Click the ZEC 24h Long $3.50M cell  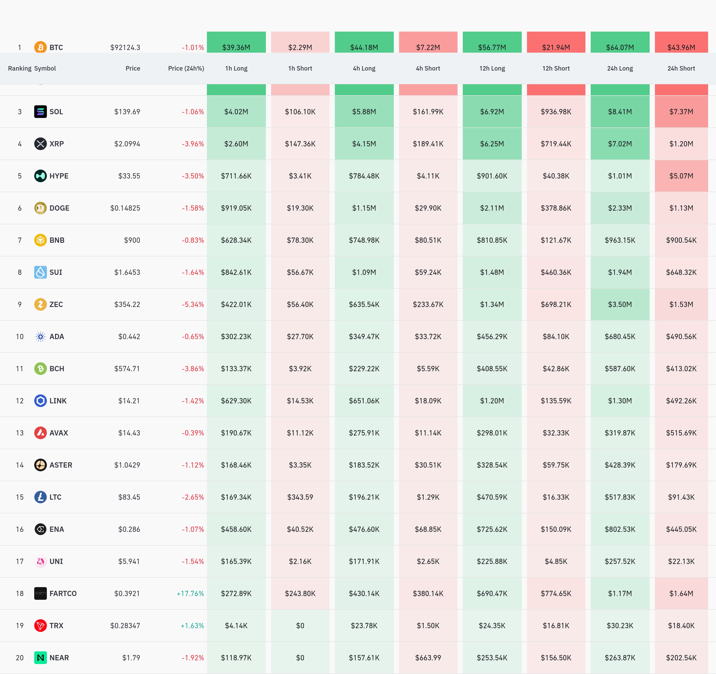pos(619,304)
